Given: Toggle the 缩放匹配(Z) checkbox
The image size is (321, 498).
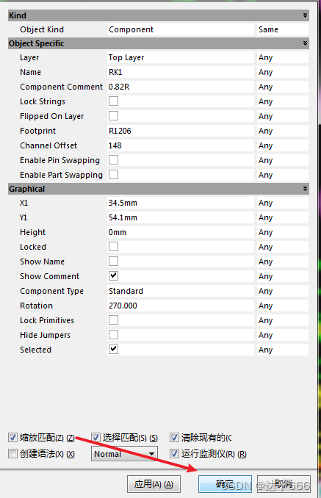Looking at the screenshot, I should click(x=12, y=437).
